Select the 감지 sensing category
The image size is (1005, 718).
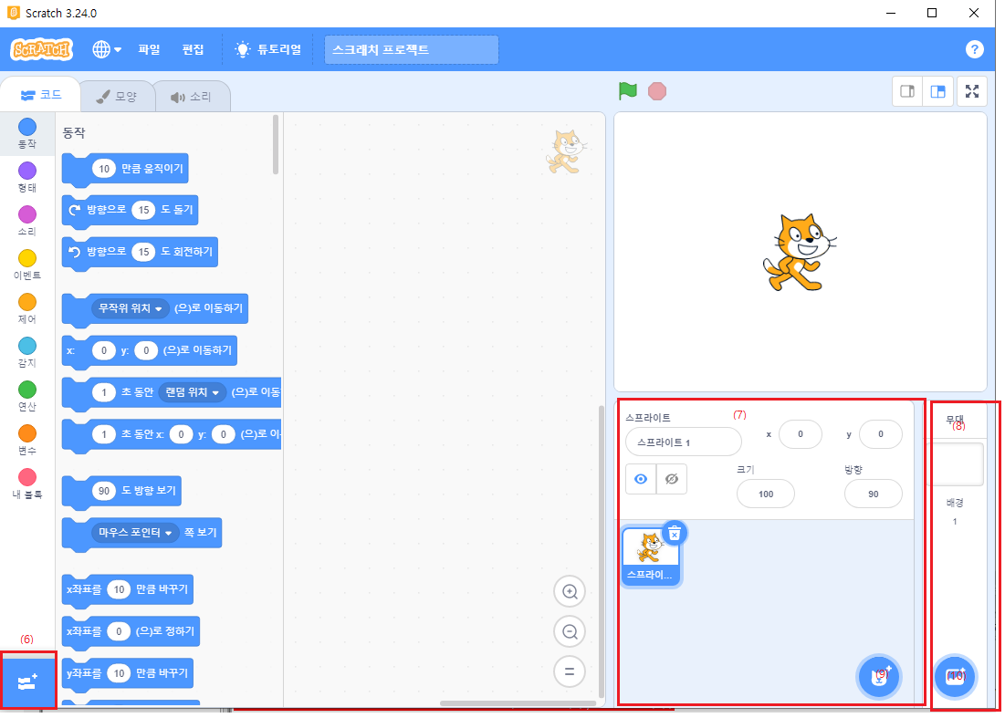[x=26, y=352]
